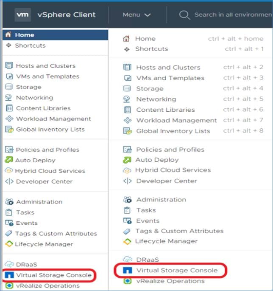Select Home in the left sidebar
The height and width of the screenshot is (291, 273).
click(x=56, y=35)
